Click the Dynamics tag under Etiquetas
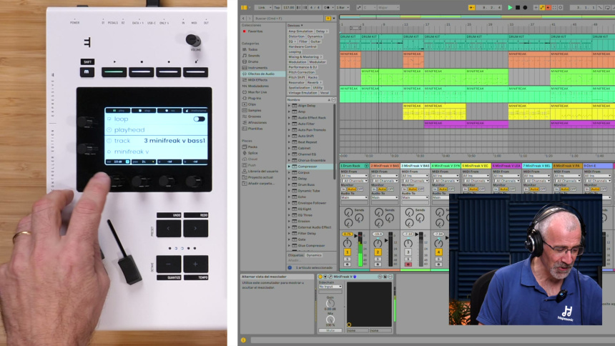The image size is (615, 346). [x=314, y=255]
